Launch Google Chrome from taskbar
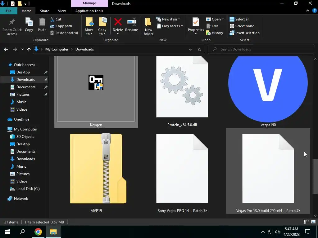Screen dimensions: 318x238 pyautogui.click(x=38, y=232)
